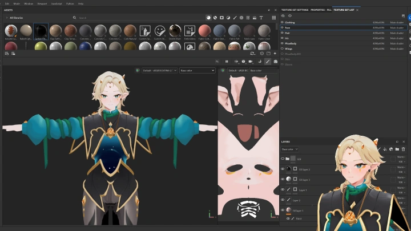This screenshot has width=411, height=231.
Task: Switch to Texture Set List tab
Action: (x=344, y=10)
